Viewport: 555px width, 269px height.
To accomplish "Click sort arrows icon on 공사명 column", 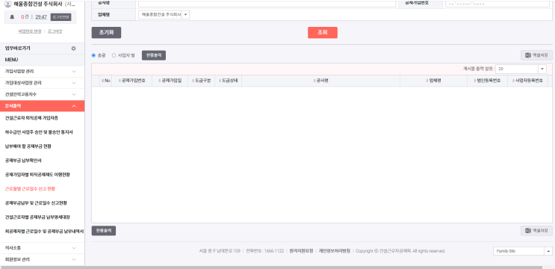I will (314, 81).
